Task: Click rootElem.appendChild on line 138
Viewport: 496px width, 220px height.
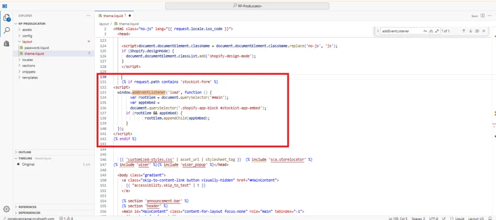Action: [166, 118]
